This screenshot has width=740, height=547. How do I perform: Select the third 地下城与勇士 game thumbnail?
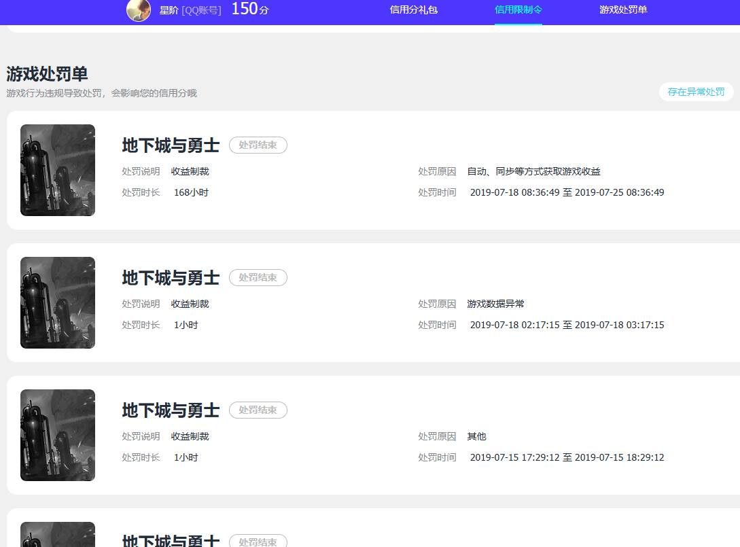[x=57, y=435]
